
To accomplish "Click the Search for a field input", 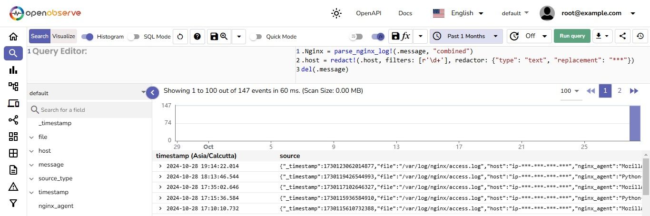I will [x=90, y=110].
